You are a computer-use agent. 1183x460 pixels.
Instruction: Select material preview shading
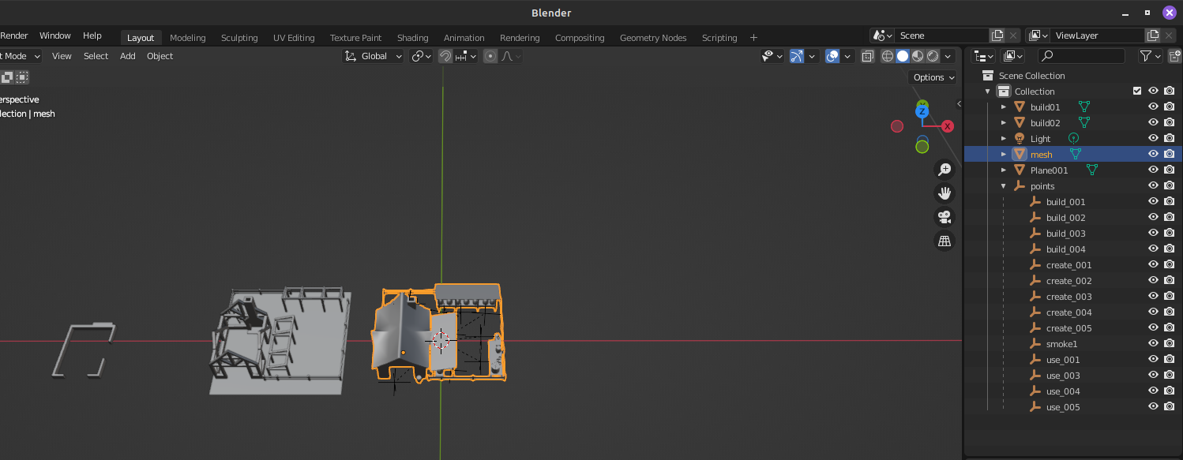point(918,56)
